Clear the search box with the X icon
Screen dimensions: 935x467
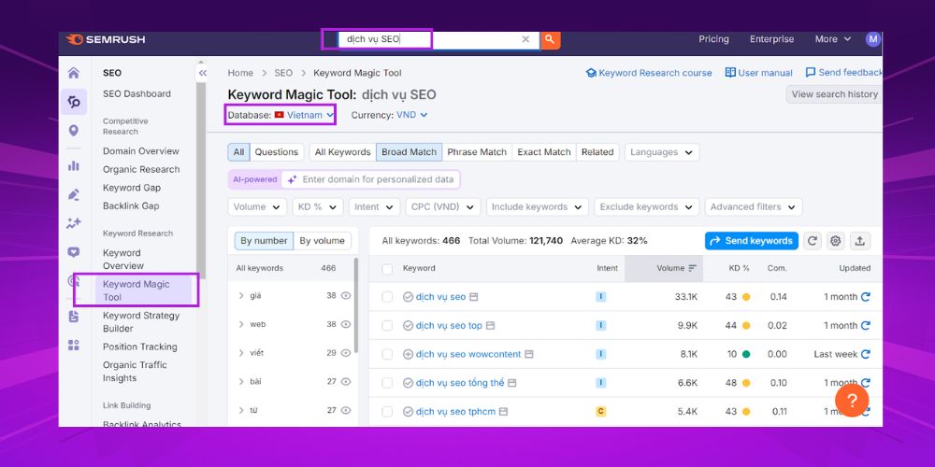[525, 39]
